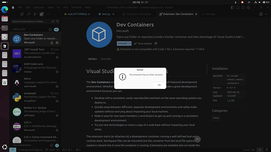
Task: Open editor more actions ellipsis
Action: coord(266,14)
